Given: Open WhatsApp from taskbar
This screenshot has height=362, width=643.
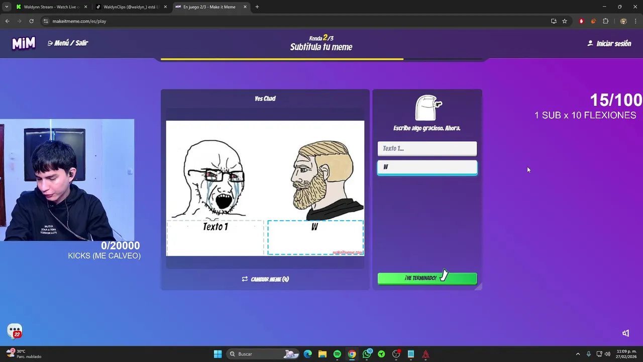Looking at the screenshot, I should [x=367, y=354].
